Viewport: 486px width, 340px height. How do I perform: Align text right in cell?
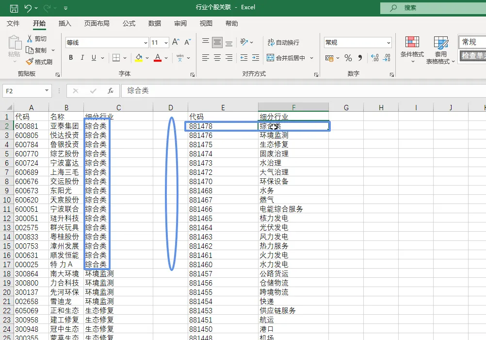[229, 57]
